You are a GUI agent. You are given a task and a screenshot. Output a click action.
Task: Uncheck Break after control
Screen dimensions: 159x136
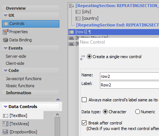coord(84,123)
